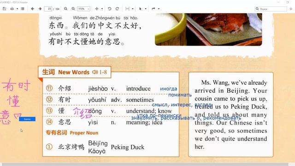Click the speaker audio icon beside 1-8

tap(95, 72)
